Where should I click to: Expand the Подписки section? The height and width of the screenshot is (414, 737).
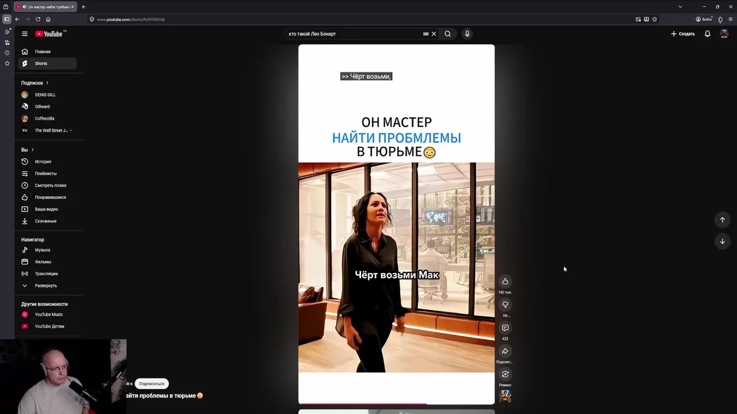click(x=35, y=83)
